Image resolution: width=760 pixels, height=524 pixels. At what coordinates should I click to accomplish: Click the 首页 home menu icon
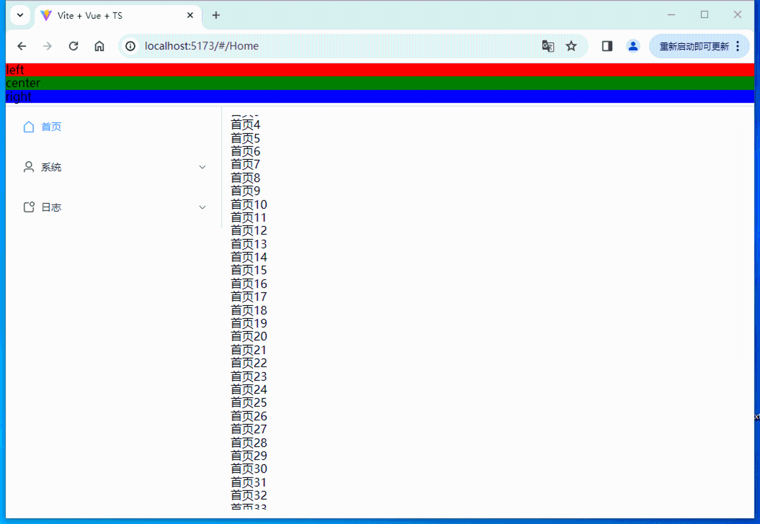tap(29, 127)
